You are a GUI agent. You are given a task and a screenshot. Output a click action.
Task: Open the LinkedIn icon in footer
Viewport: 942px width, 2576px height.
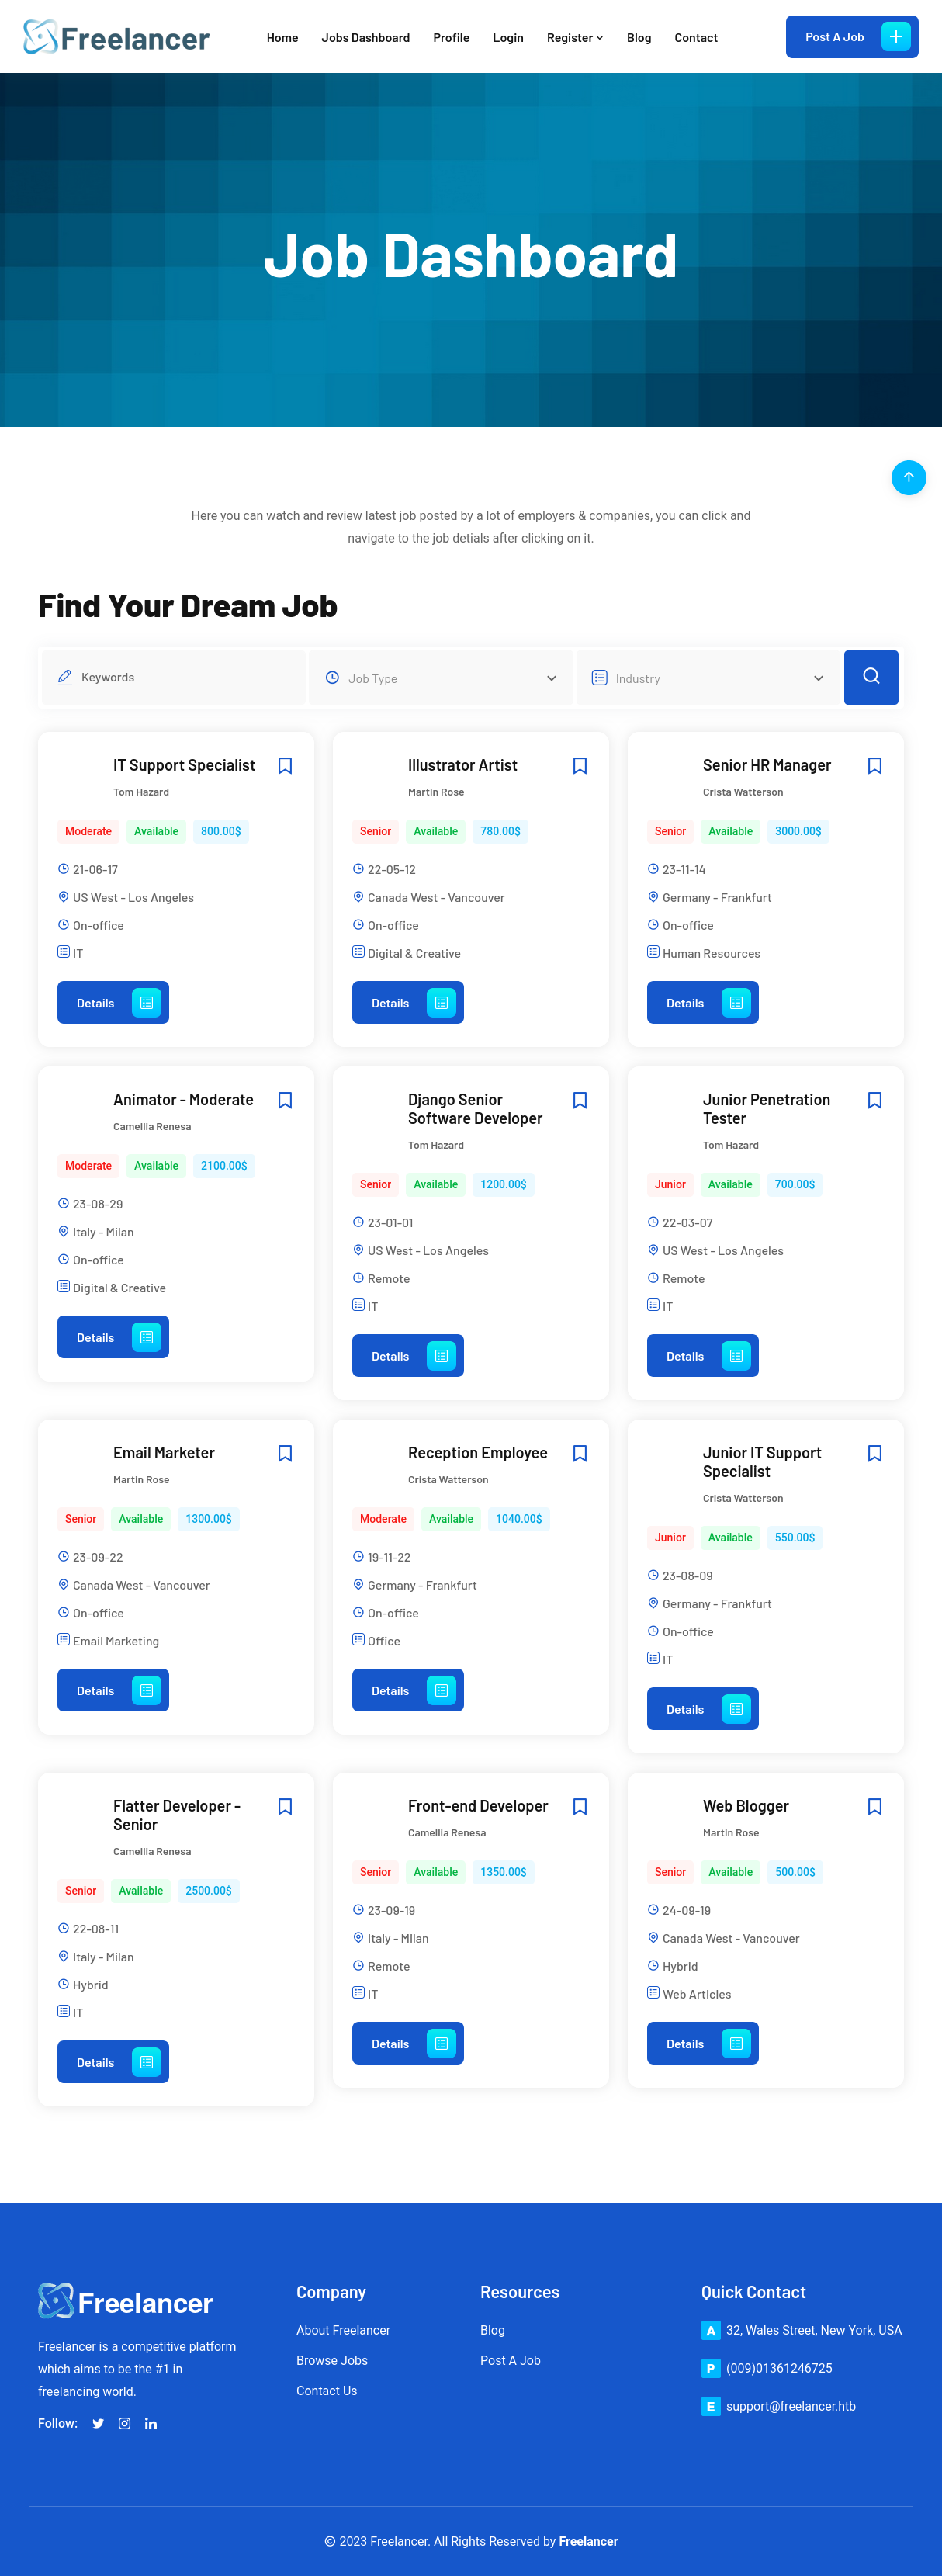(x=151, y=2423)
